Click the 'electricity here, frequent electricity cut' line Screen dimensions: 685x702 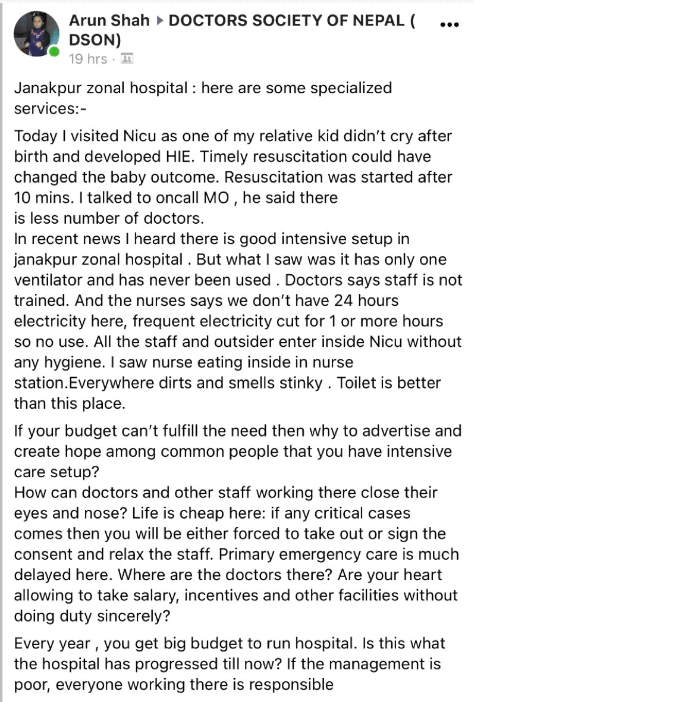point(228,321)
